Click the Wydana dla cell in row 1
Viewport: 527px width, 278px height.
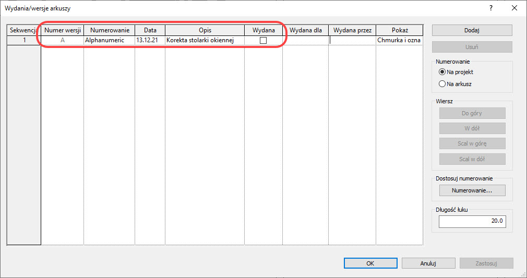pos(305,40)
